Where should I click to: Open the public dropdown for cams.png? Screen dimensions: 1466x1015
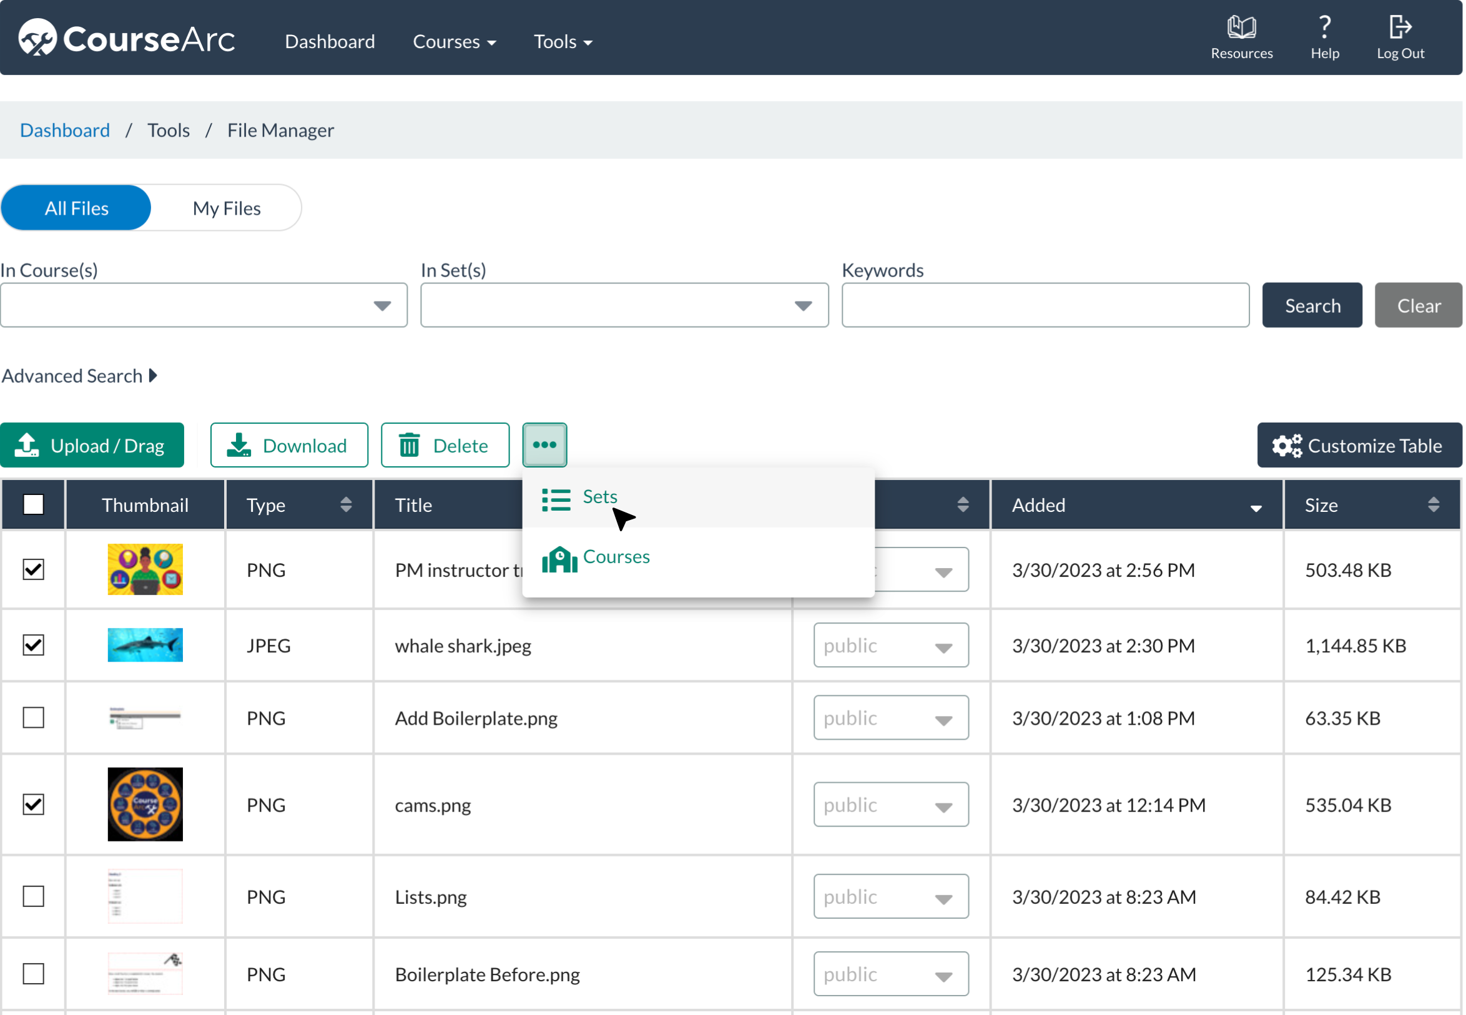[x=890, y=805]
